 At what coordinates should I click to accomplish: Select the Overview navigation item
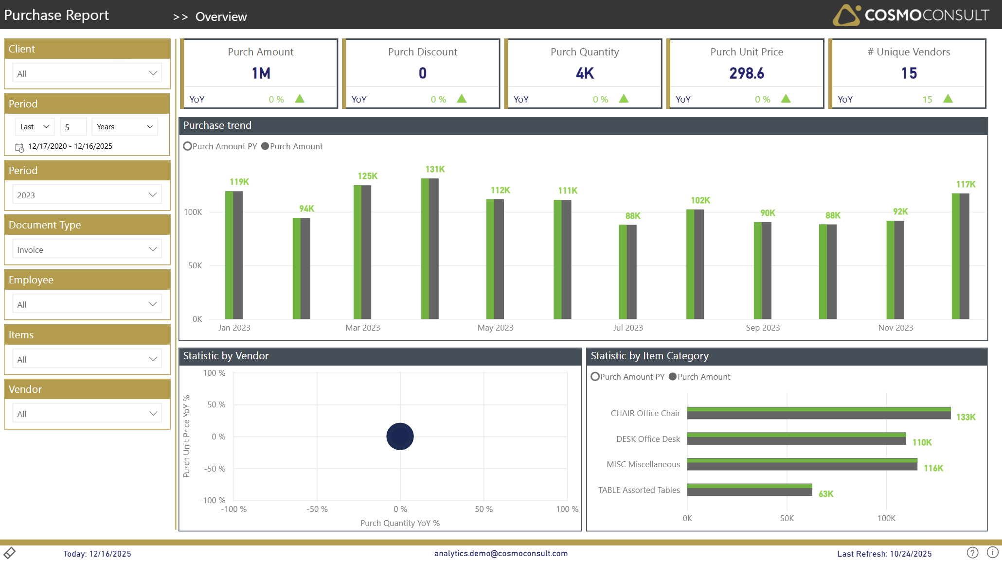[221, 16]
